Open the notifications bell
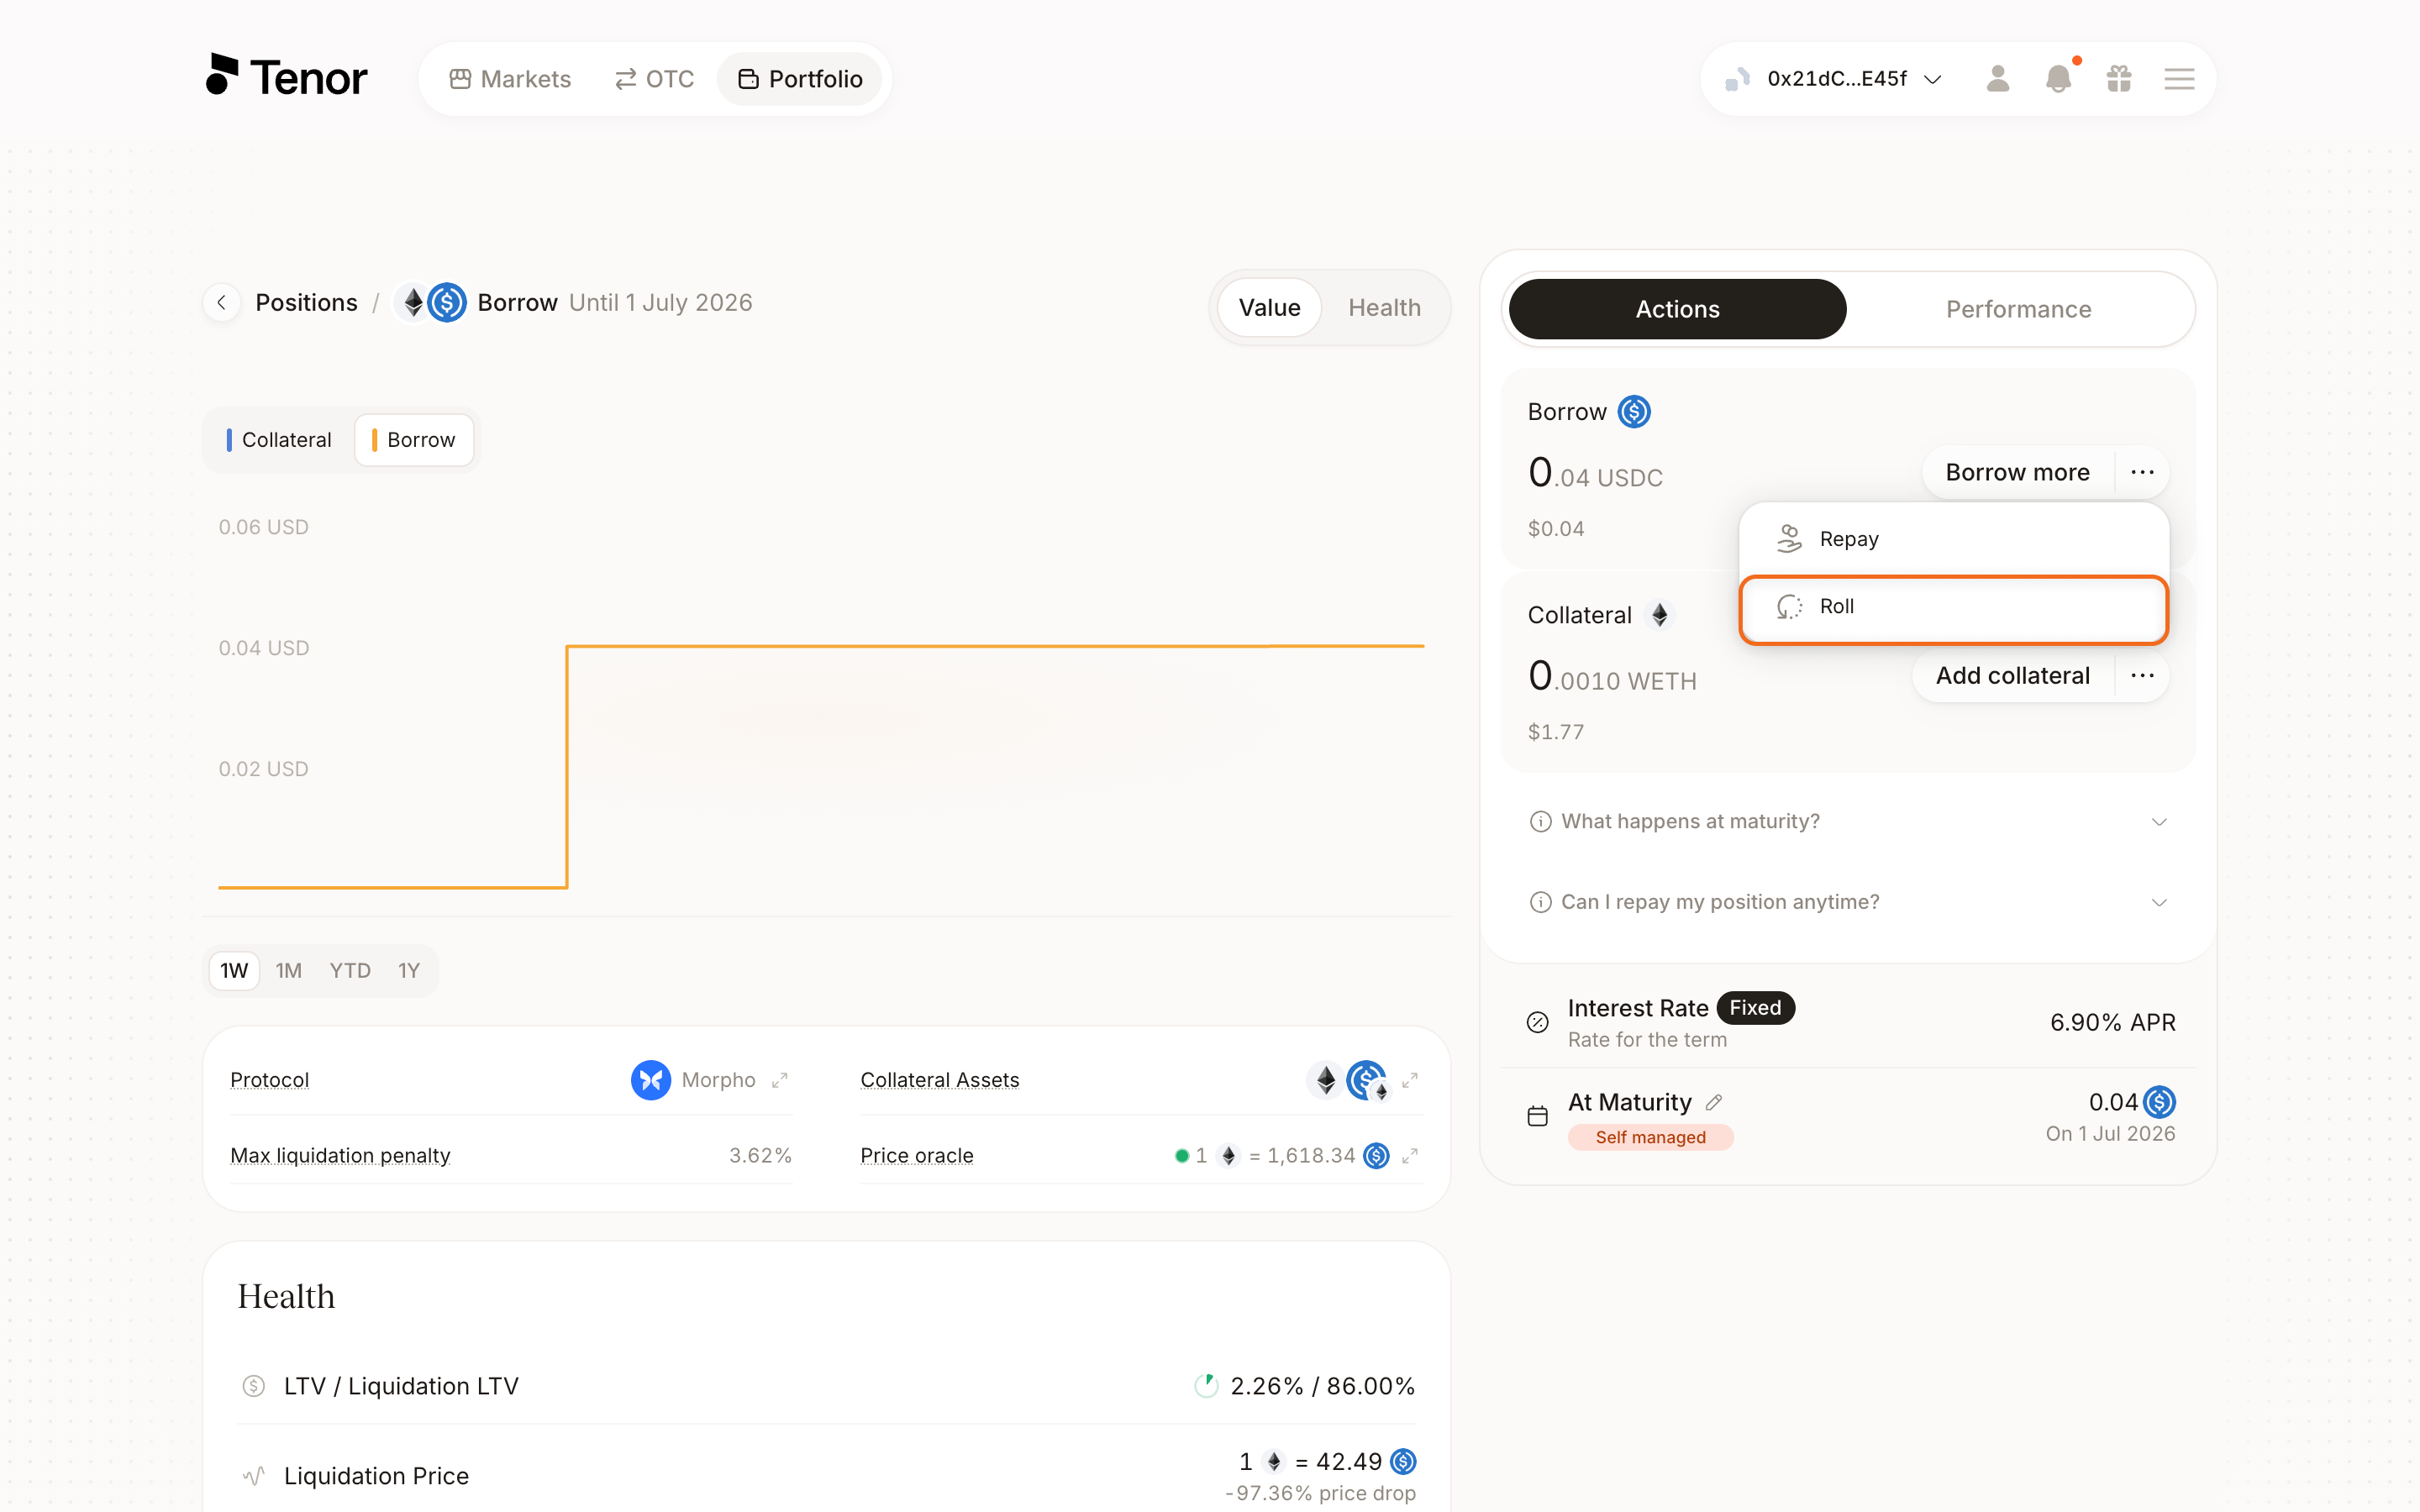This screenshot has height=1512, width=2420. click(2058, 79)
